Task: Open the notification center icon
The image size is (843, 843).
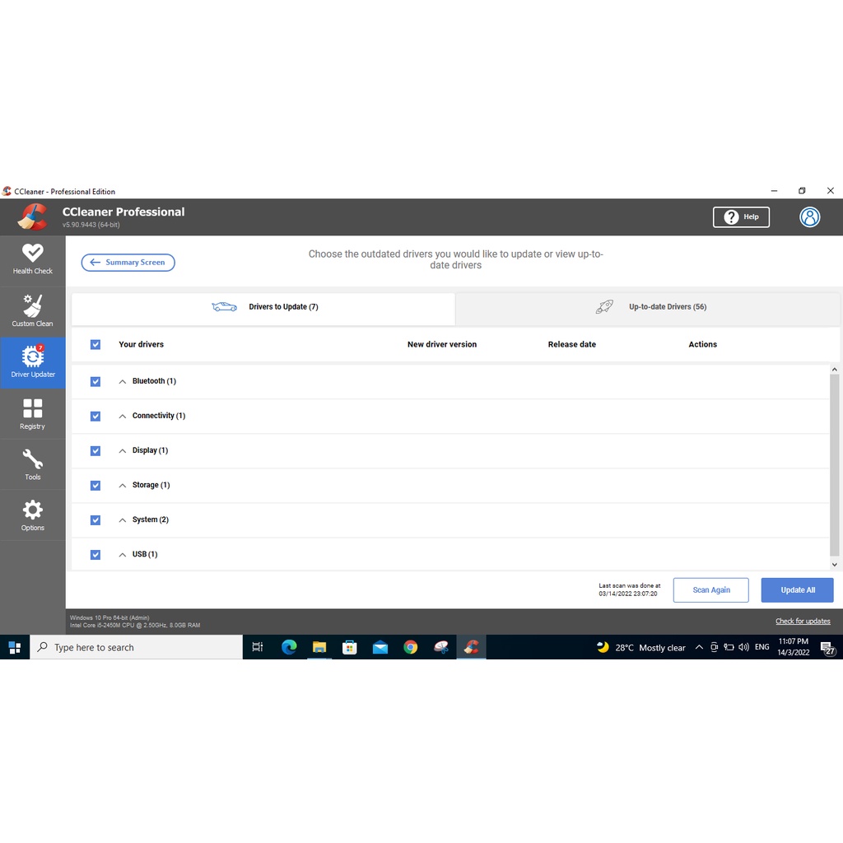Action: coord(827,648)
